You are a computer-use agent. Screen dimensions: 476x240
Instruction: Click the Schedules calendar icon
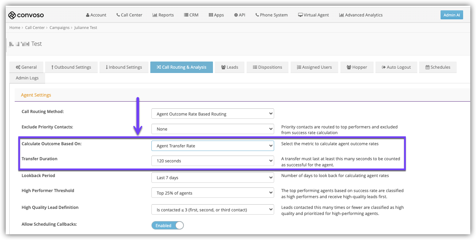coord(427,67)
